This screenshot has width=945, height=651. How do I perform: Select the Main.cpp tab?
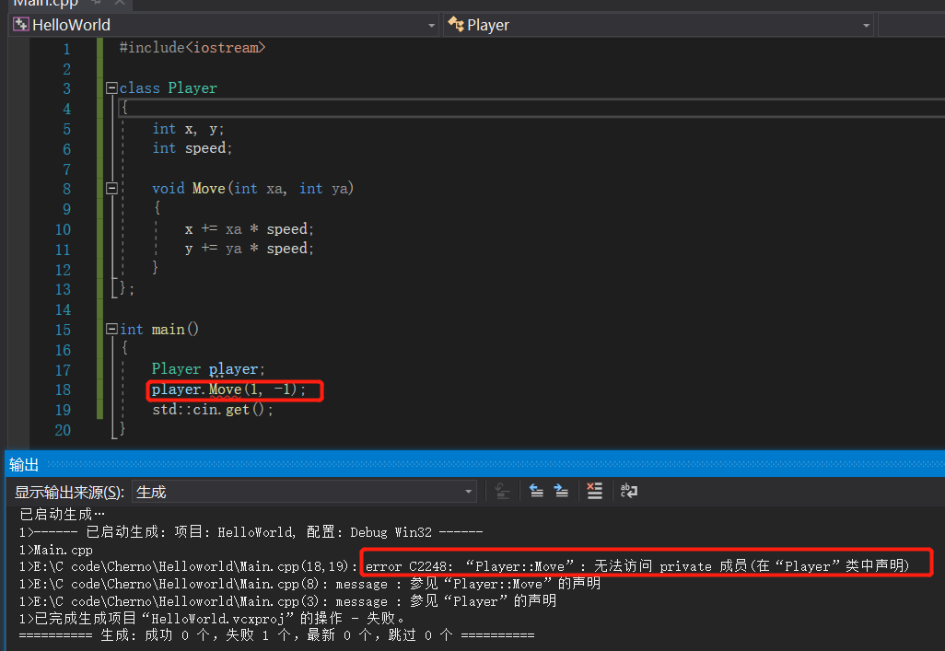click(41, 4)
